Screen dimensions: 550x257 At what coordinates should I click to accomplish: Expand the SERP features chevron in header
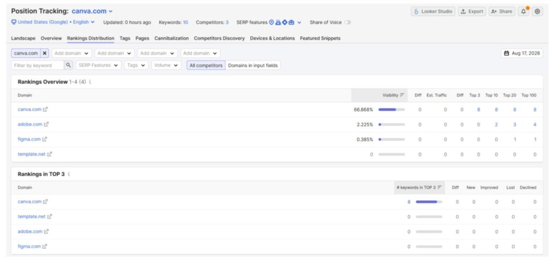coord(299,23)
